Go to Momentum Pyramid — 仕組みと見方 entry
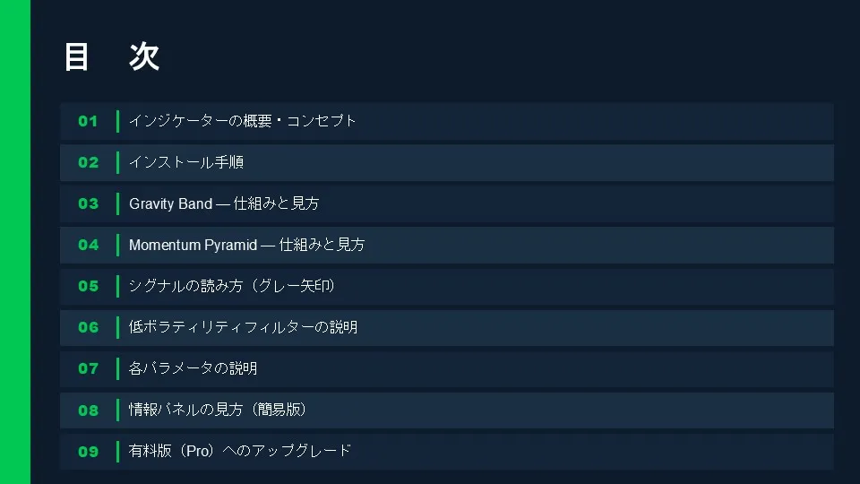The image size is (860, 484). click(246, 245)
